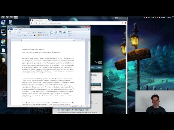Insert Date and time
Screen dimensions: 174x130
pos(60,34)
